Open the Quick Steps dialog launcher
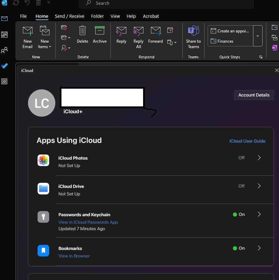The height and width of the screenshot is (280, 279). [x=261, y=57]
